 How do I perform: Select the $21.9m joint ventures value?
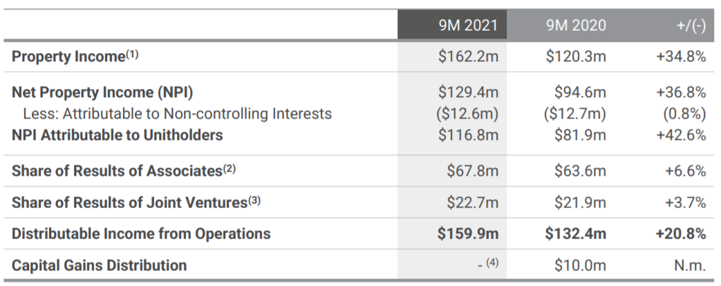pyautogui.click(x=580, y=202)
